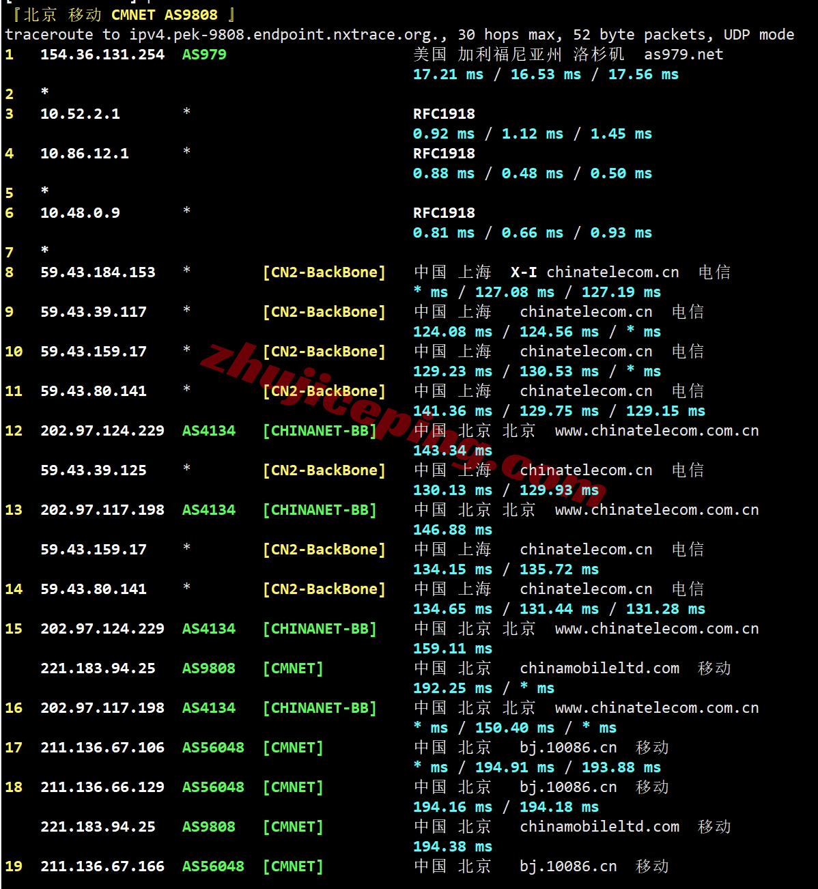Select the [CMNET] tag on hop 19

[x=292, y=866]
